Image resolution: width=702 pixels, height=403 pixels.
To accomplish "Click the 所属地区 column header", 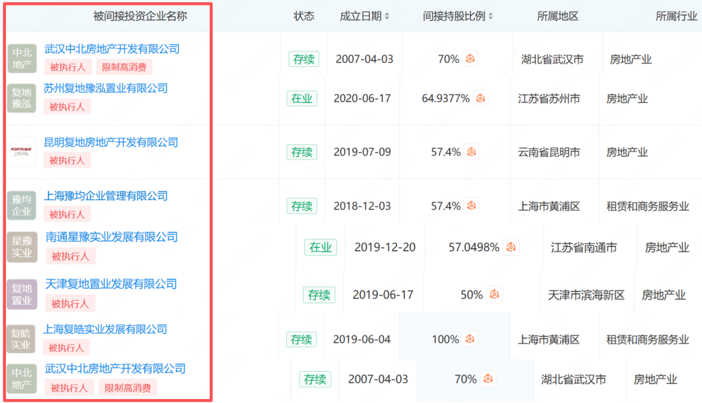I will click(558, 16).
